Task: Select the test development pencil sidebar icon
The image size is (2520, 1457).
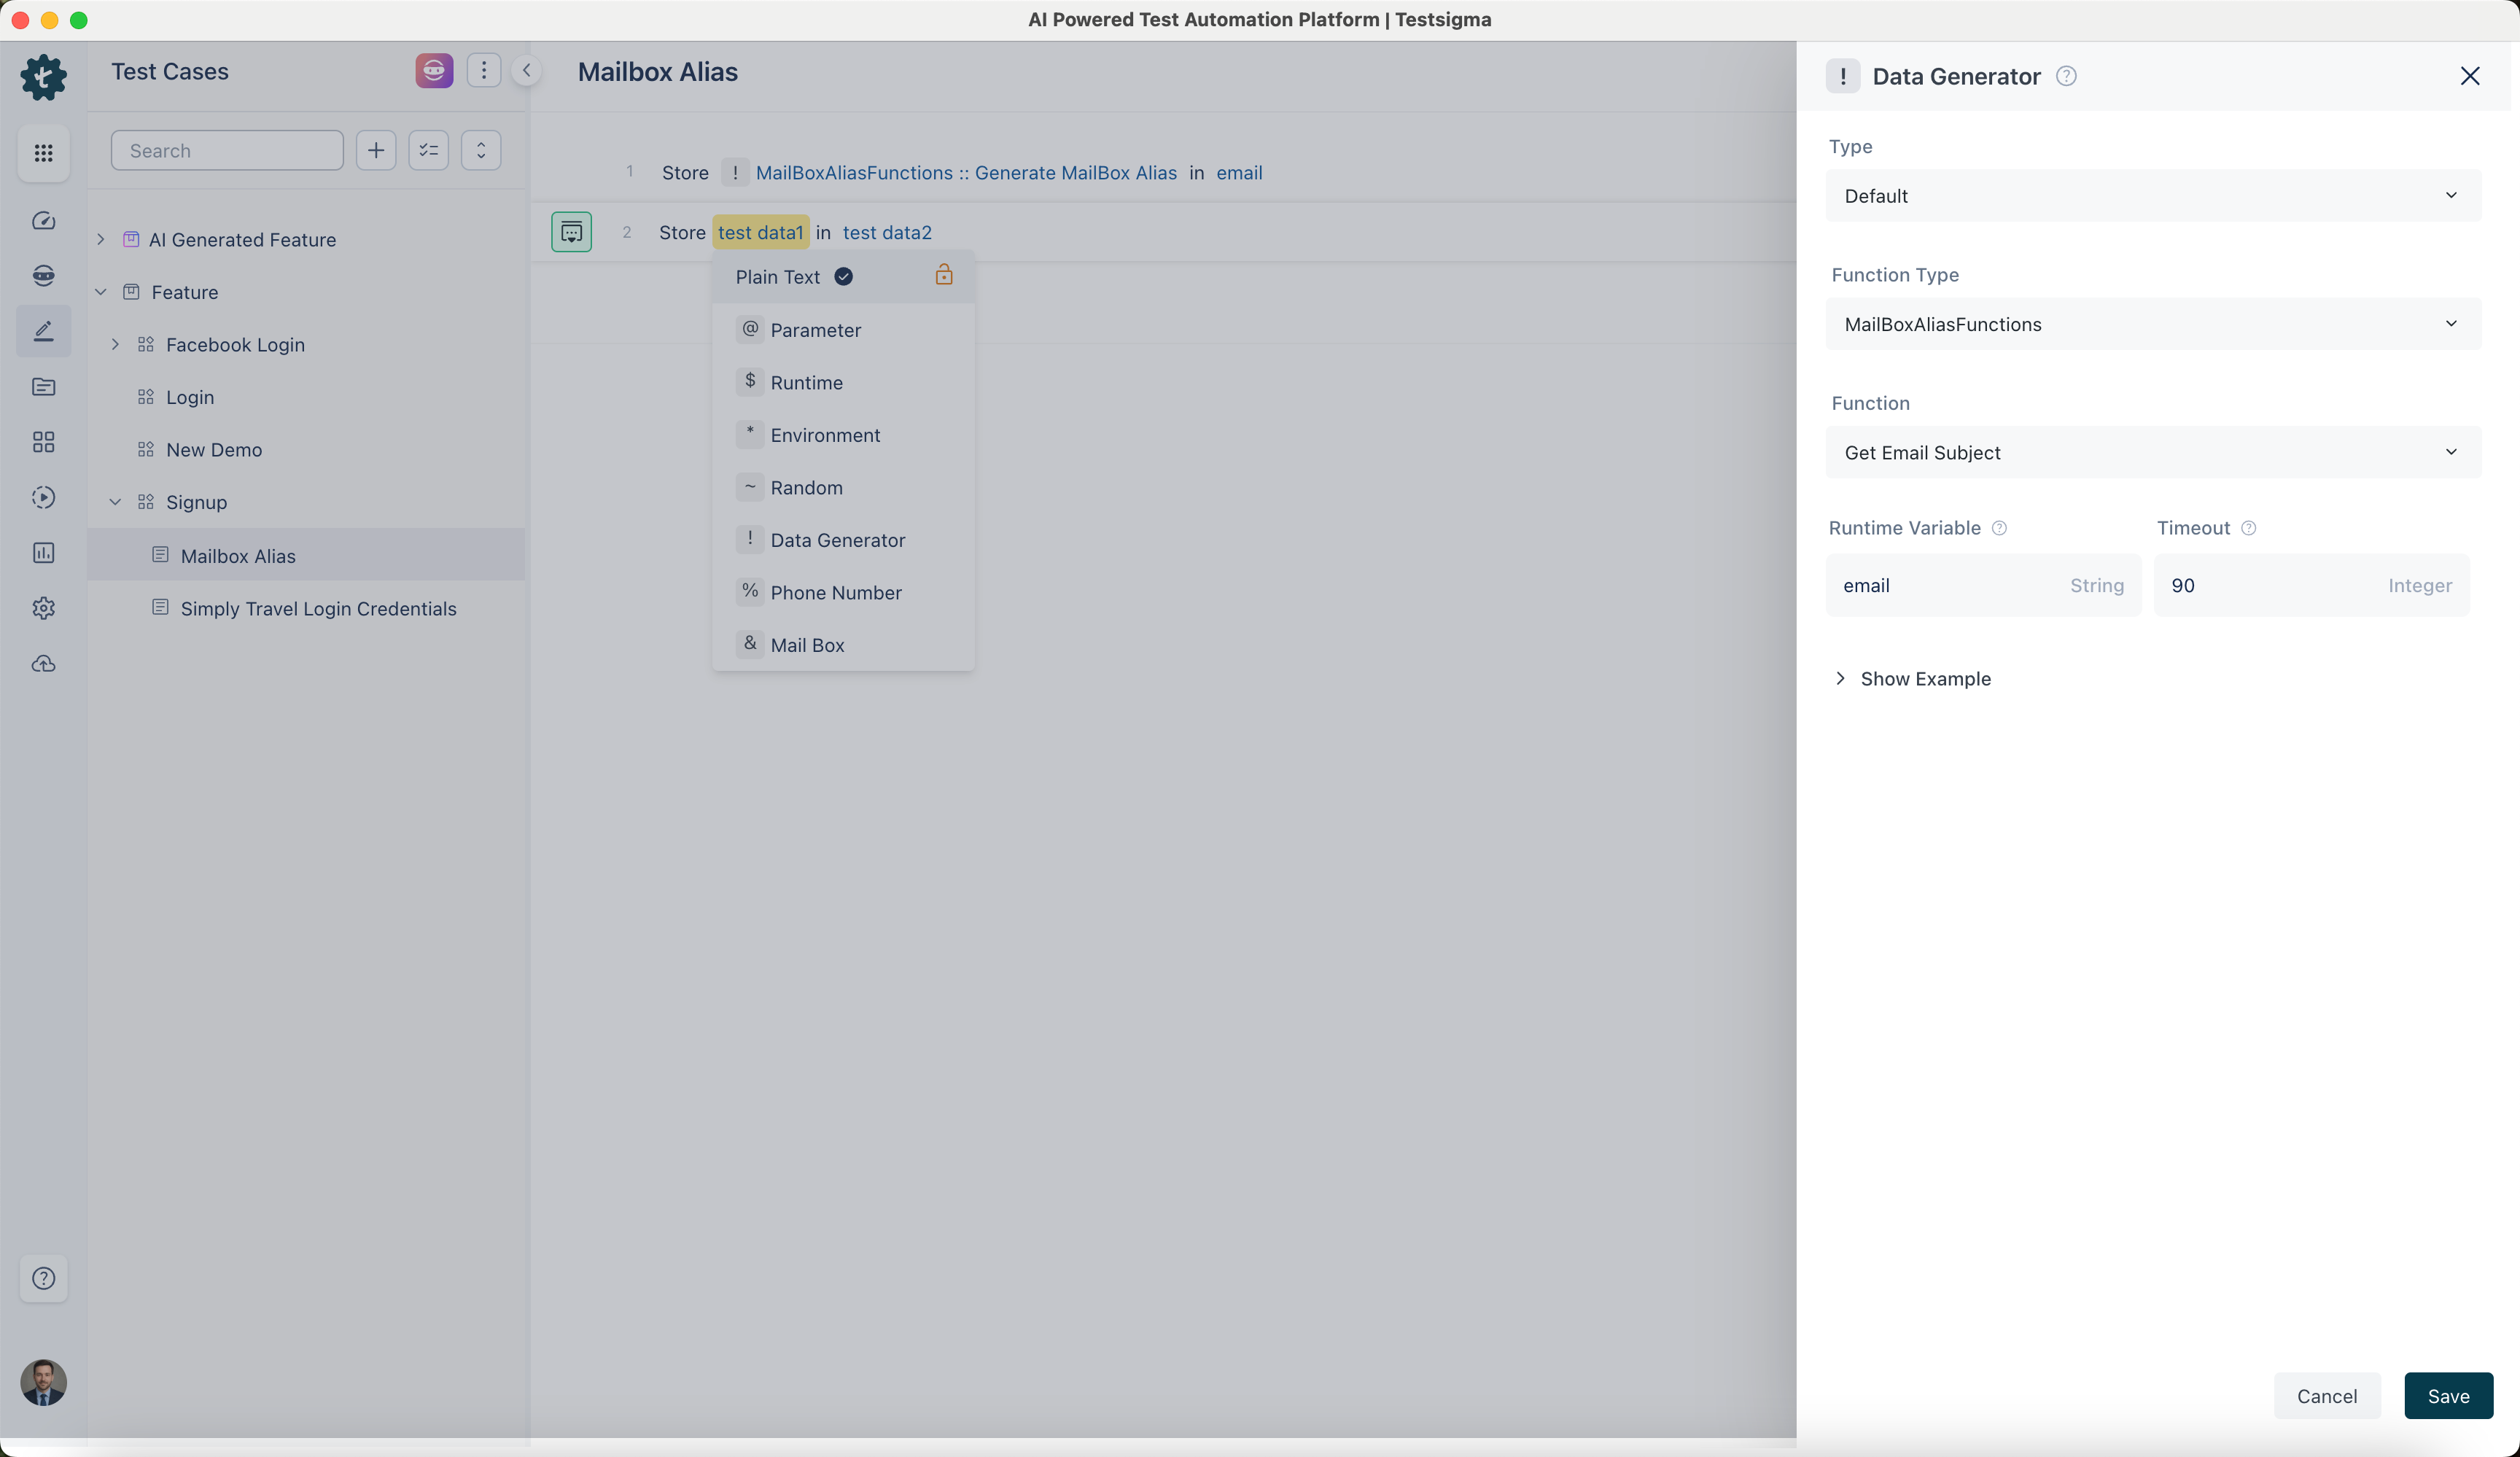Action: pos(43,331)
